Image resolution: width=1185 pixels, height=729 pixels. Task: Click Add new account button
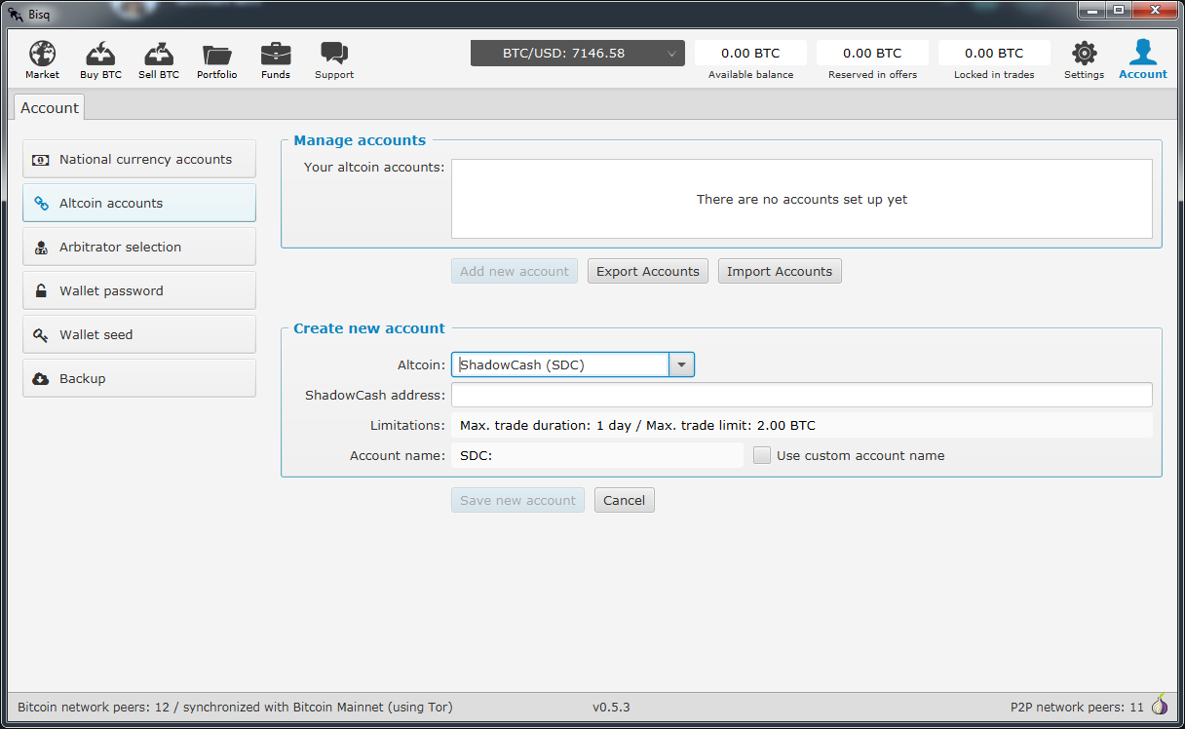[515, 271]
